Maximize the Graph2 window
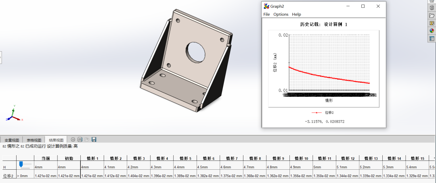Viewport: 436px width, 183px height. 363,6
